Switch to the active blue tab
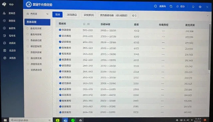213x122 pixels. 58,15
